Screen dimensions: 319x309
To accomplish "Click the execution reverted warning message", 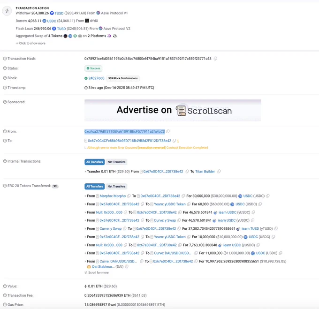I will click(147, 148).
